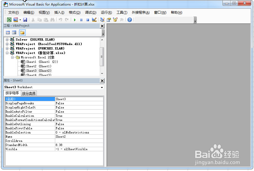Click the Undo arrow icon
Screen dimensions: 254x171
click(61, 20)
